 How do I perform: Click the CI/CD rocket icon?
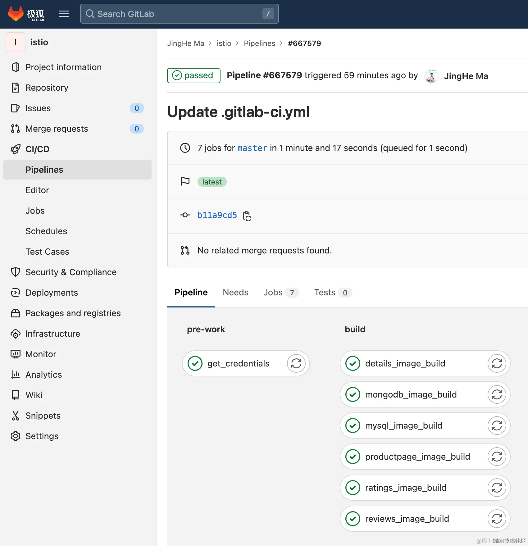point(16,149)
